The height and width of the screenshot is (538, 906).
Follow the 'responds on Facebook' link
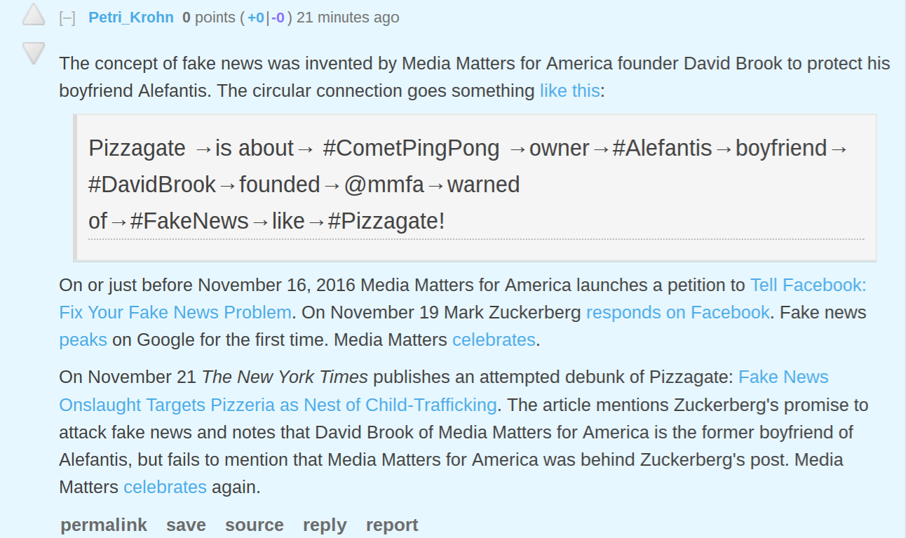677,312
